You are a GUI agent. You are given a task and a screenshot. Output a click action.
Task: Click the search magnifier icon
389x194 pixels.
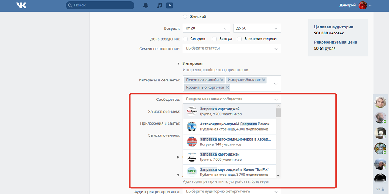tap(70, 6)
